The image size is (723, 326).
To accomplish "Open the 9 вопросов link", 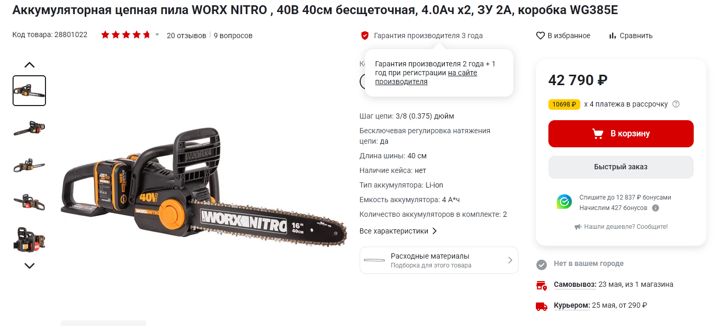I will [233, 36].
